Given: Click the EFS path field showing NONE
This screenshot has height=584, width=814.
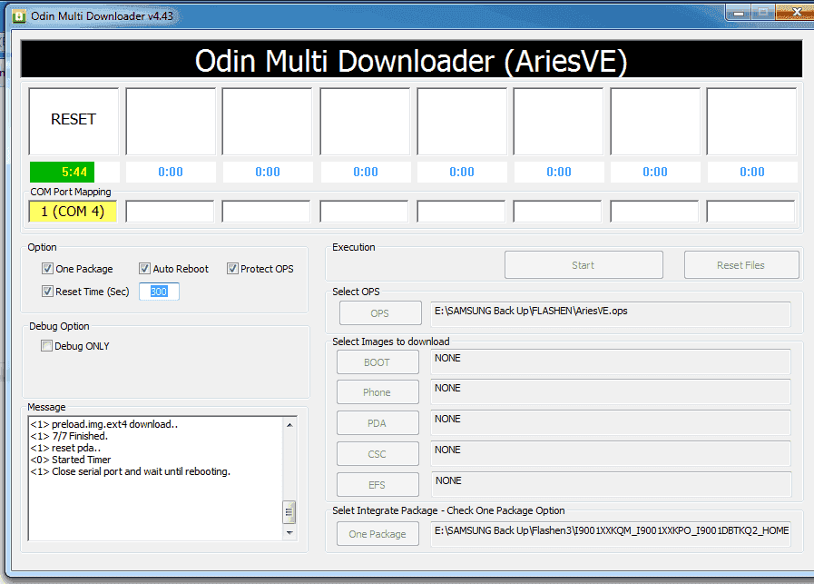Looking at the screenshot, I should point(611,484).
